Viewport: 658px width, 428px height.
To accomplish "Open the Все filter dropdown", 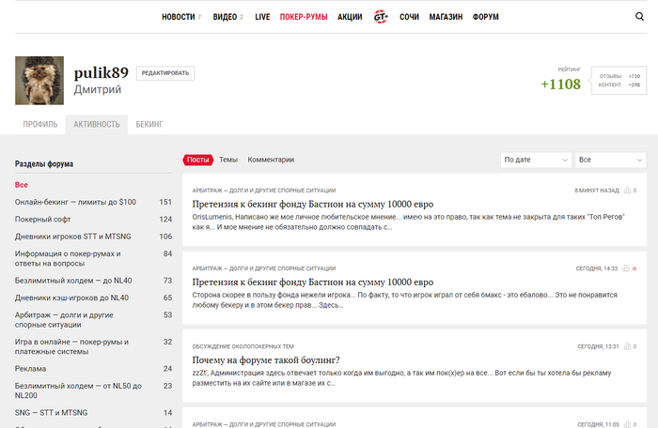I will coord(611,160).
